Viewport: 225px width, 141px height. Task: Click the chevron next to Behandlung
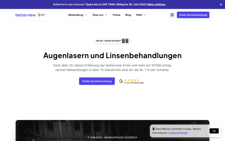click(85, 15)
